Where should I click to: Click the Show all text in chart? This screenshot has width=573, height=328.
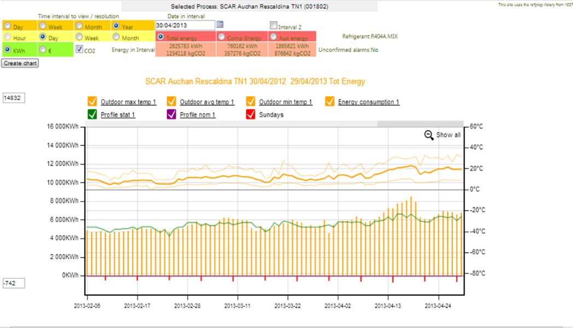coord(448,135)
